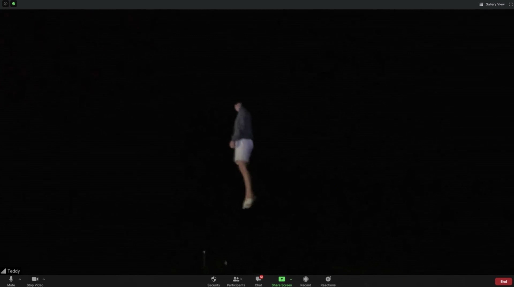The width and height of the screenshot is (514, 287).
Task: Expand share screen options arrow
Action: [x=291, y=279]
